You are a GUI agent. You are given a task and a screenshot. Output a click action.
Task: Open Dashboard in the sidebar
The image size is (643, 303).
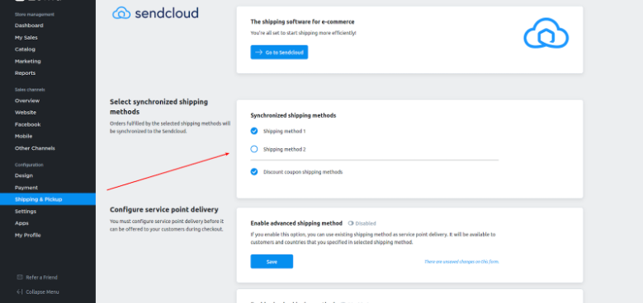point(29,26)
